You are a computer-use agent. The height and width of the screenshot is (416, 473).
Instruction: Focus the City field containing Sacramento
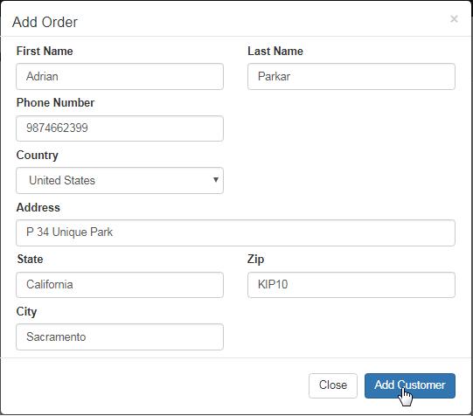[x=120, y=337]
